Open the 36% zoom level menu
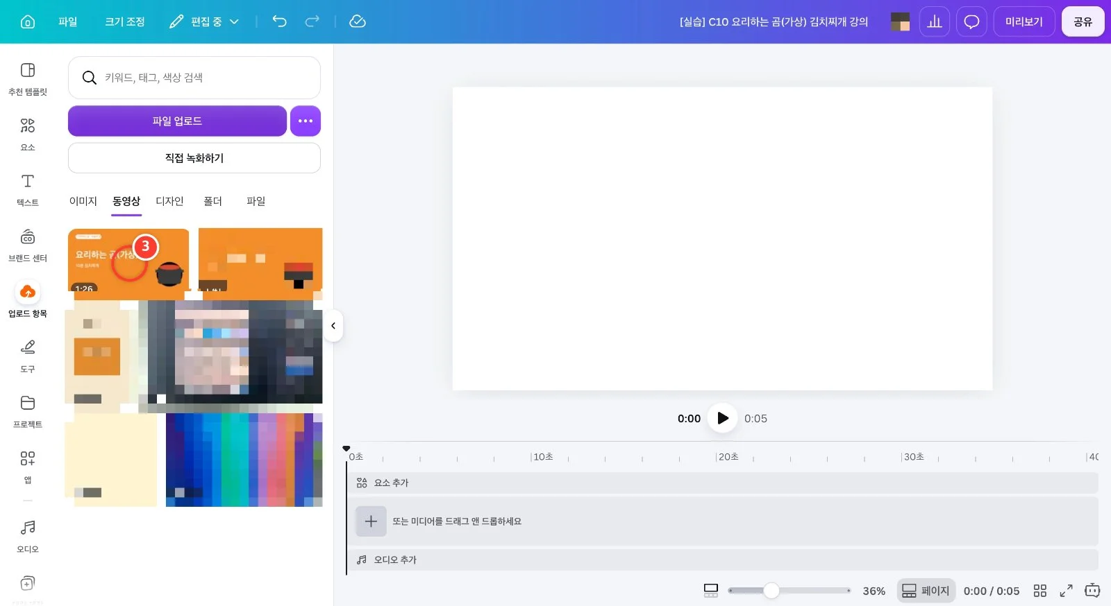Viewport: 1111px width, 606px height. pyautogui.click(x=874, y=591)
